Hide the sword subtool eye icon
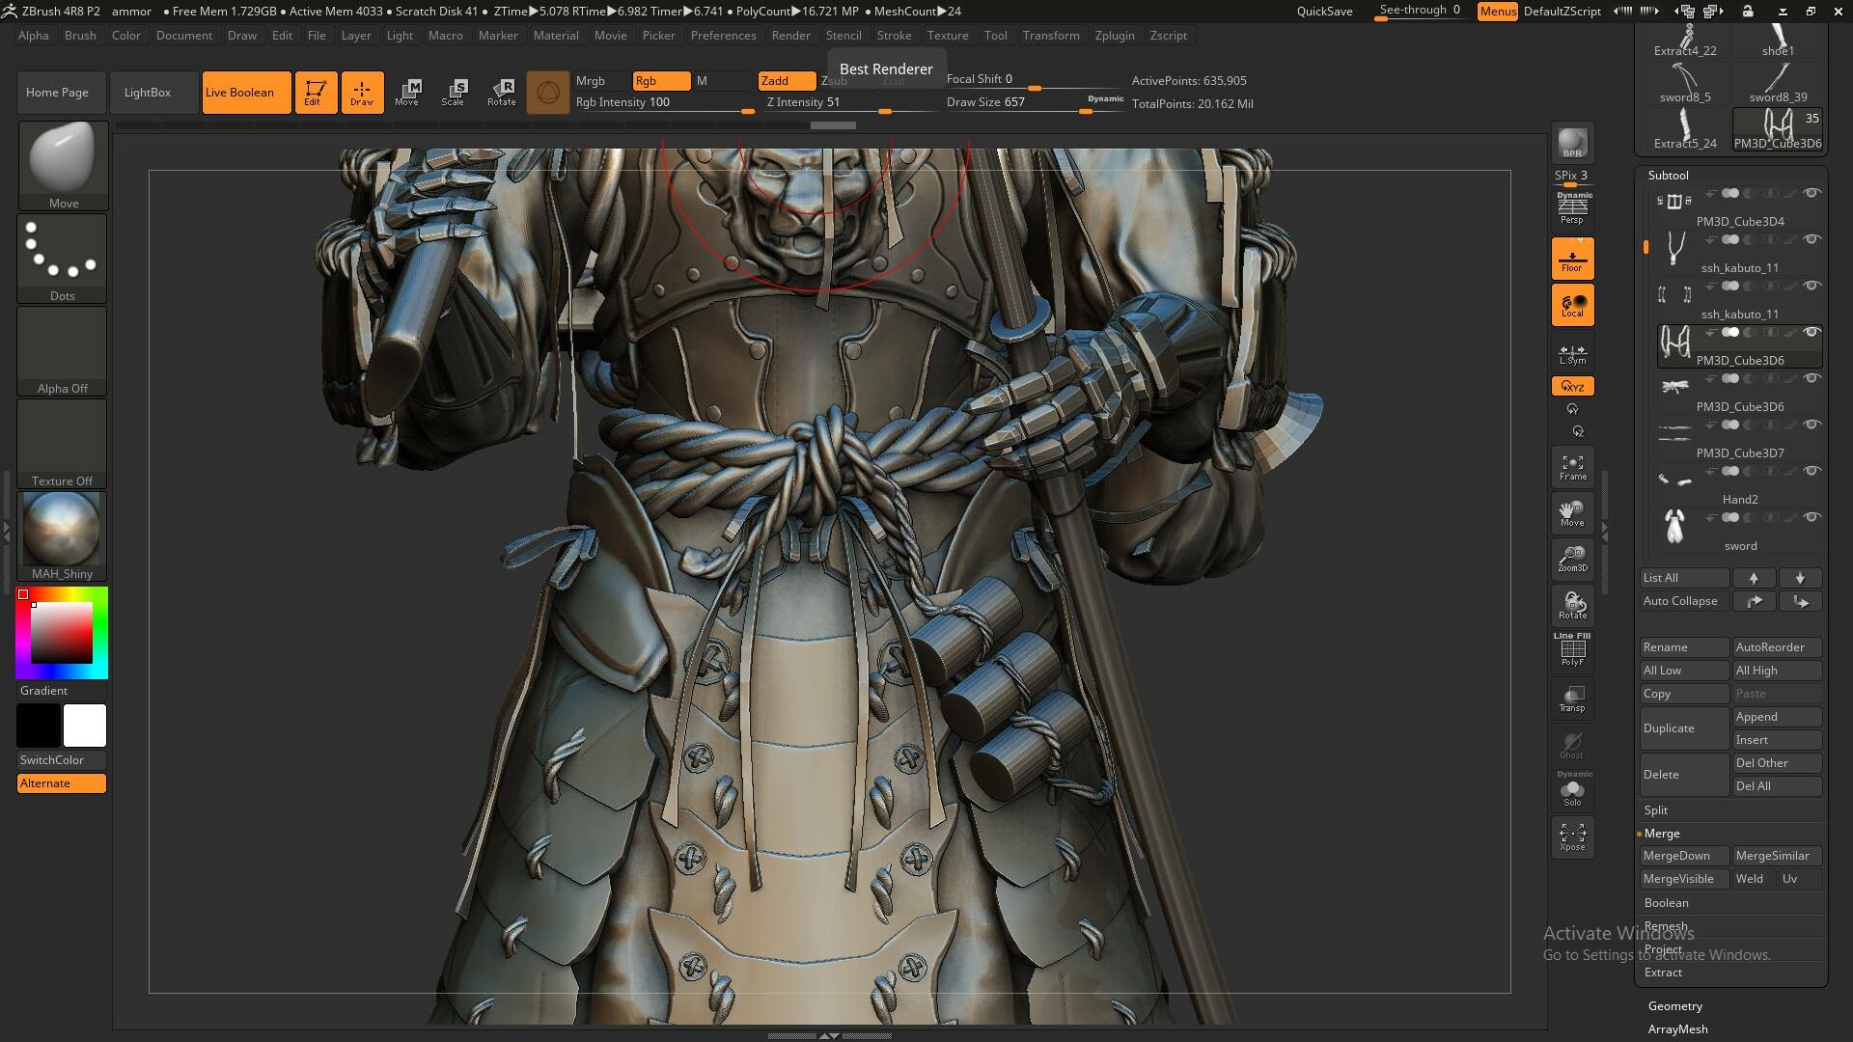Image resolution: width=1853 pixels, height=1042 pixels. click(x=1812, y=517)
